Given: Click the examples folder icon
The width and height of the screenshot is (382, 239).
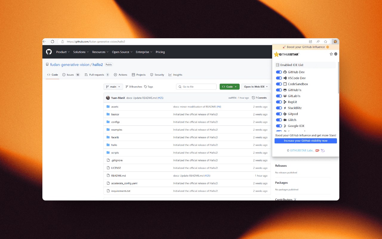Looking at the screenshot, I should [108, 130].
